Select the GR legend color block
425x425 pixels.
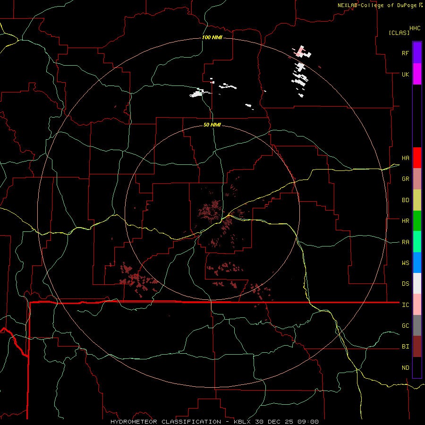tap(417, 179)
